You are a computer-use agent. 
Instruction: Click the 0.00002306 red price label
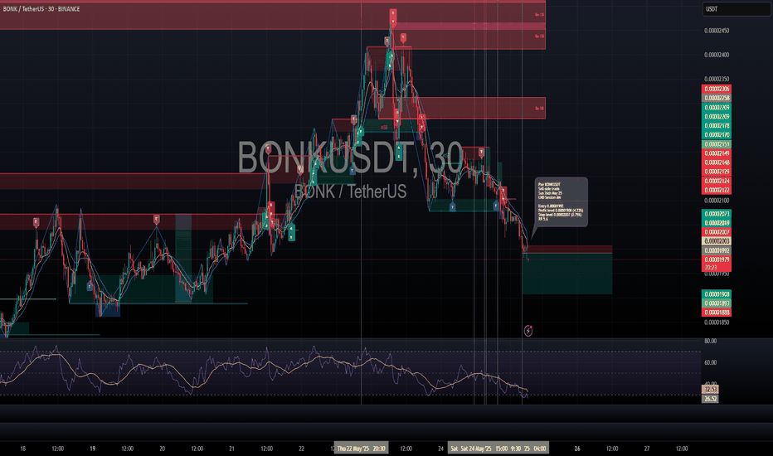click(717, 89)
